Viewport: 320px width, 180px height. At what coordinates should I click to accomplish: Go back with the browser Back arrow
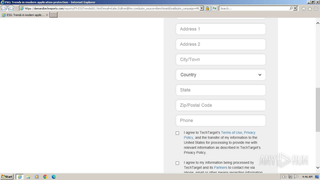click(x=4, y=8)
